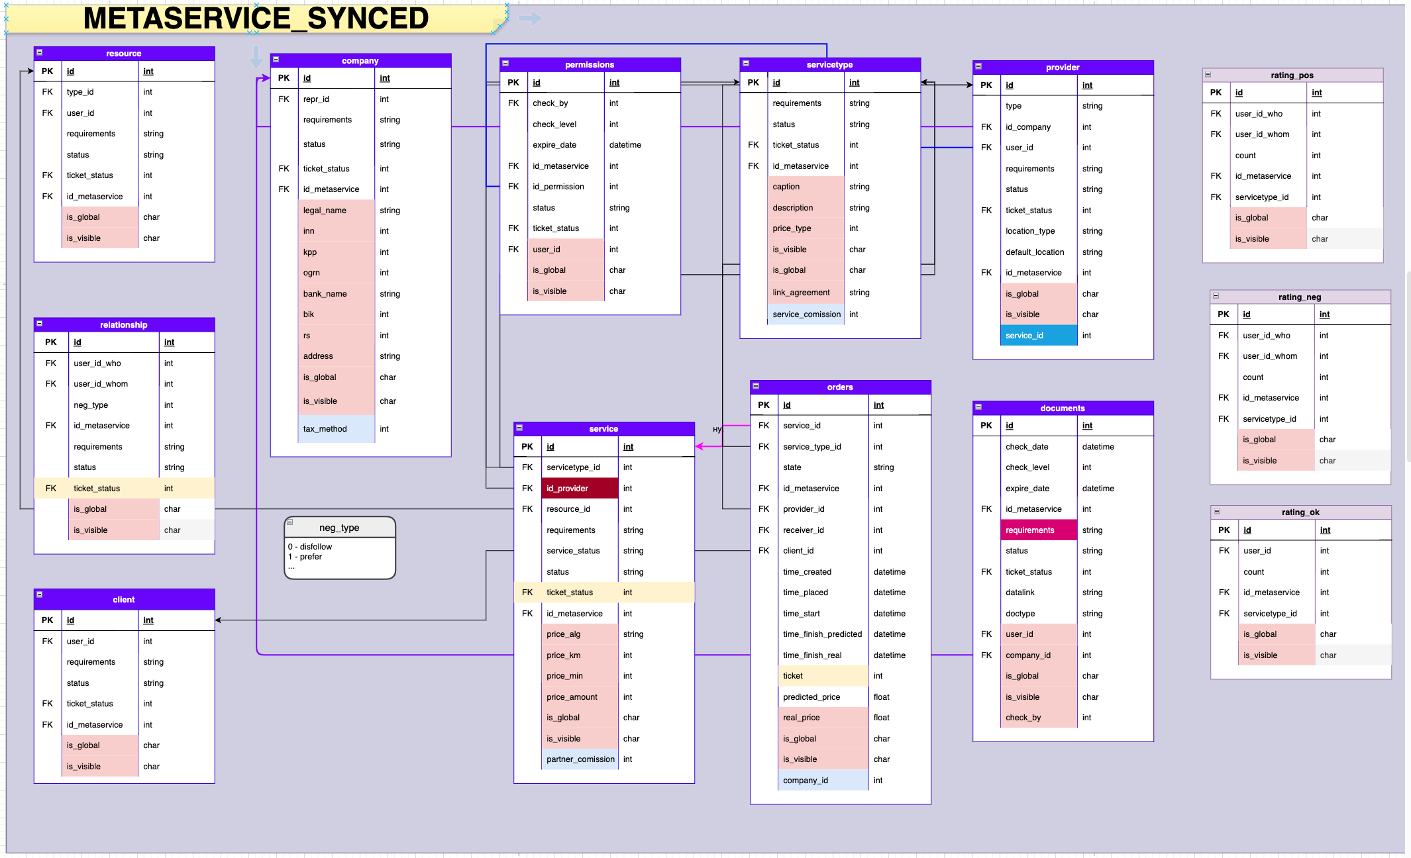Collapse the neg_type note box

[x=289, y=522]
